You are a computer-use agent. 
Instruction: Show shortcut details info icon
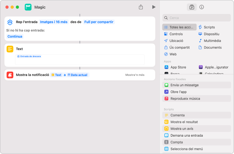202,7
